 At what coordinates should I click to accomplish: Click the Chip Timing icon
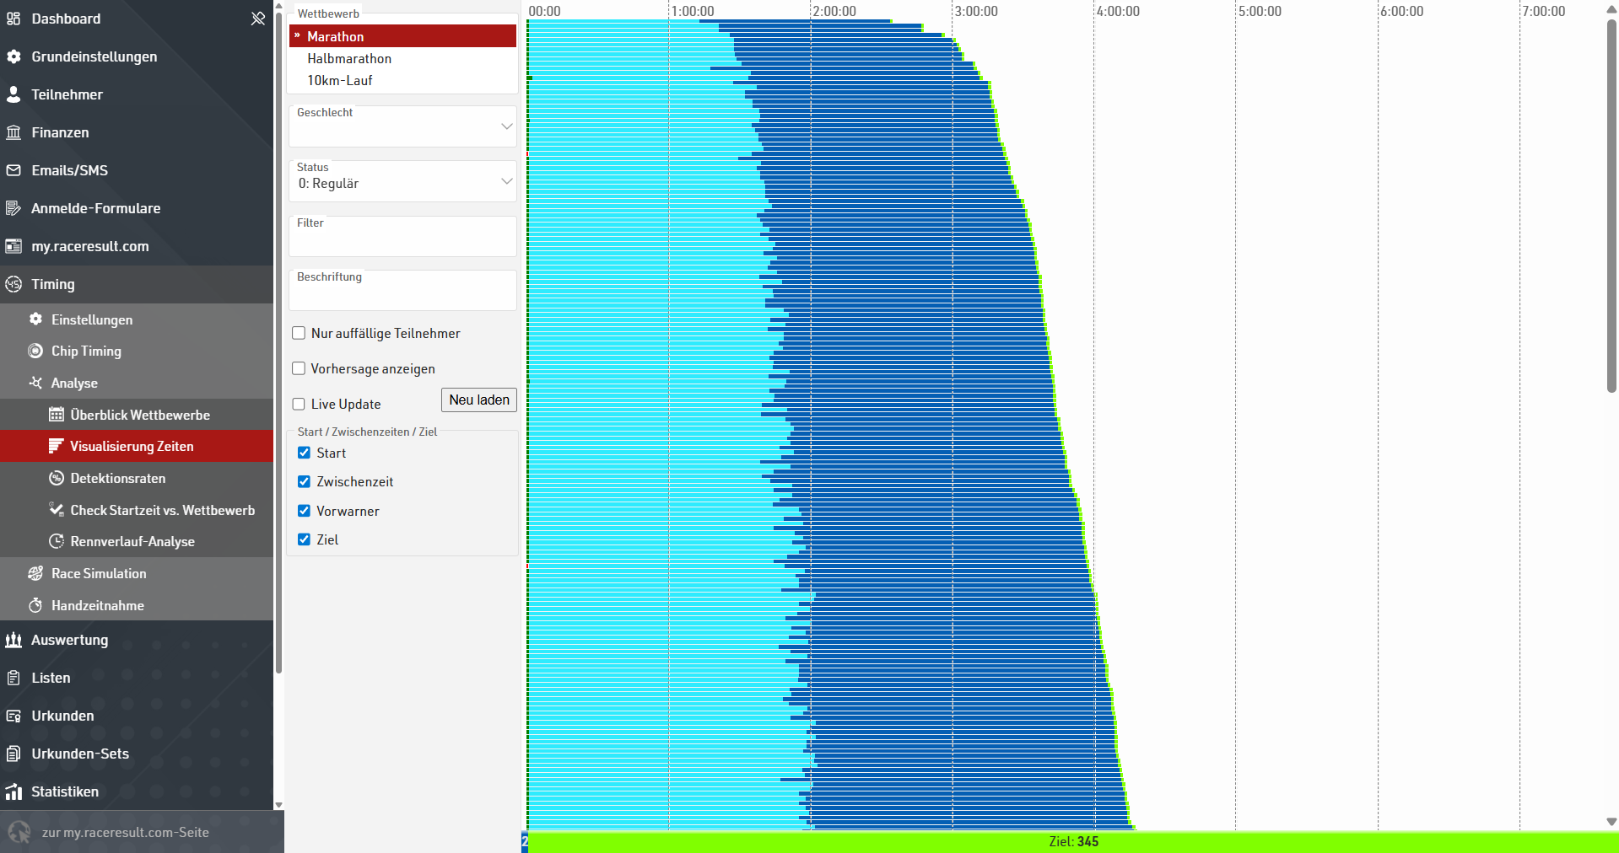35,351
